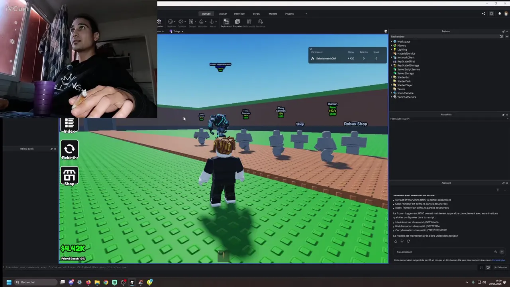Thumbs up the assistant response
The height and width of the screenshot is (287, 510).
(396, 241)
